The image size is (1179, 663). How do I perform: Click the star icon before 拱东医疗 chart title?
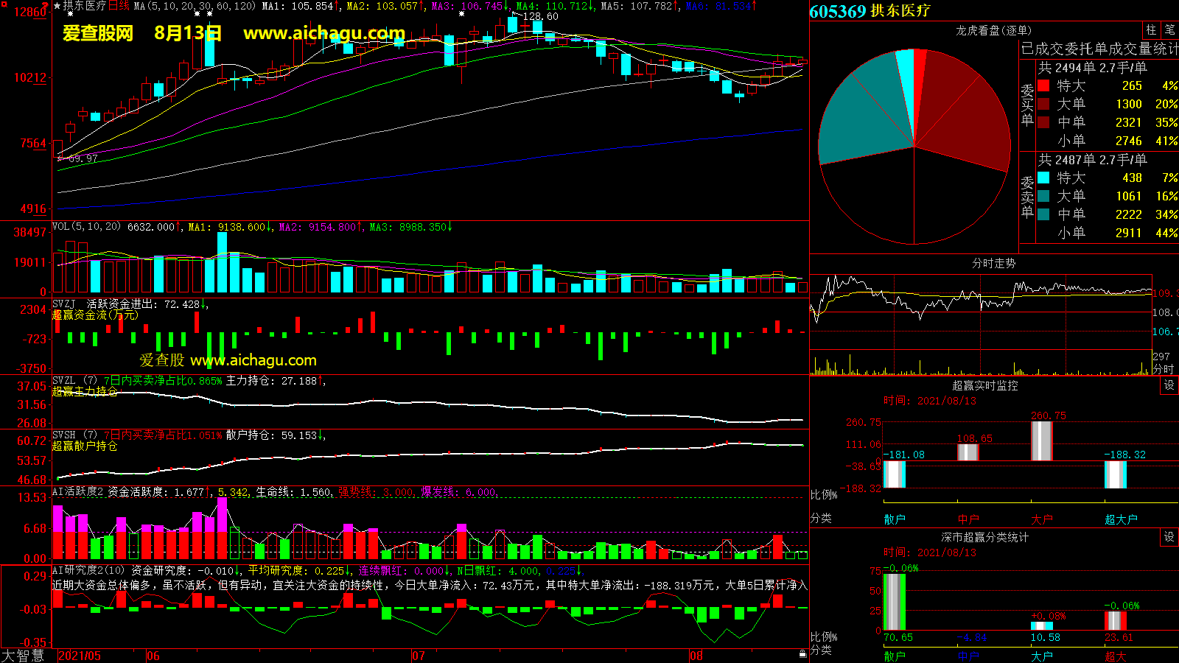point(57,6)
